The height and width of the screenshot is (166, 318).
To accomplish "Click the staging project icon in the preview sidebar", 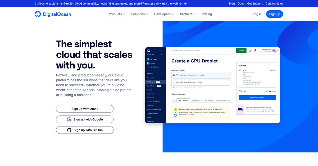I will [148, 63].
